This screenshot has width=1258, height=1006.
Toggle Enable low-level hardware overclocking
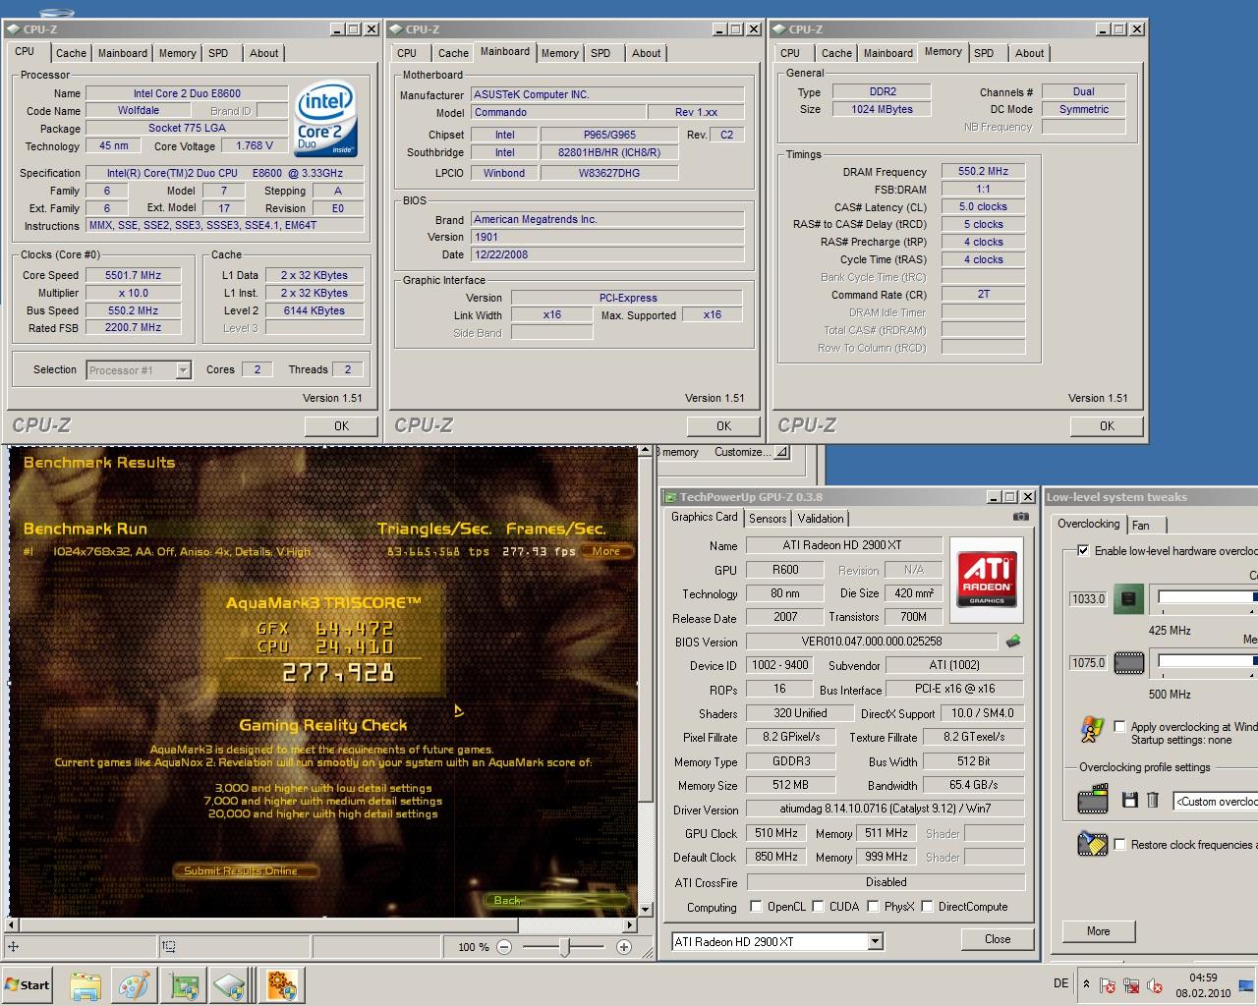click(1083, 550)
